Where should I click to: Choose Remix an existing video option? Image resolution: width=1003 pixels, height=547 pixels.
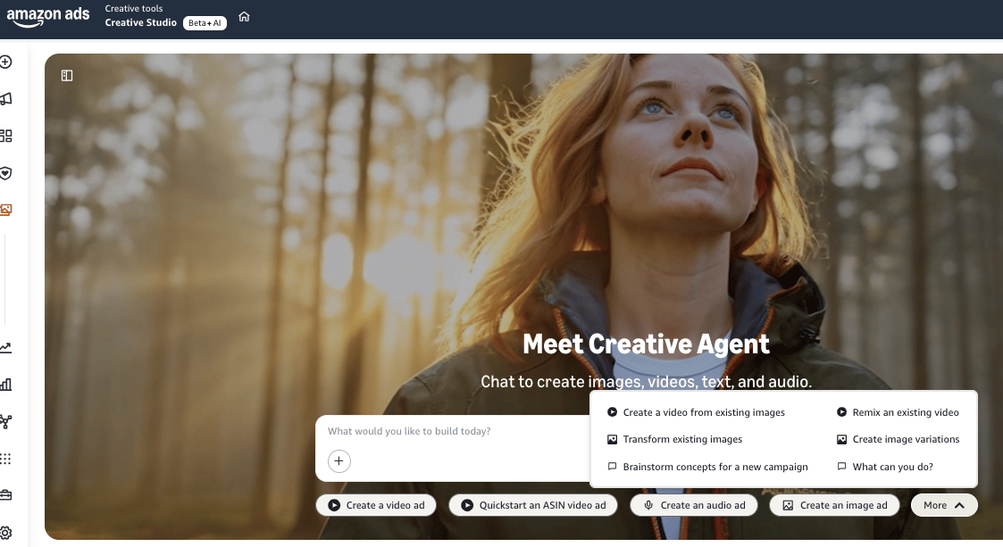(905, 412)
